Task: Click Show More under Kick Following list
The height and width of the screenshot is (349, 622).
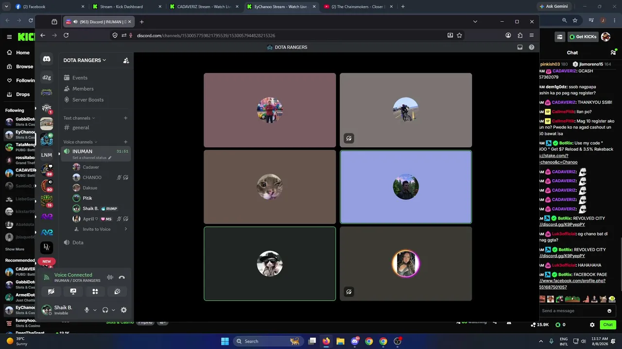Action: [15, 249]
